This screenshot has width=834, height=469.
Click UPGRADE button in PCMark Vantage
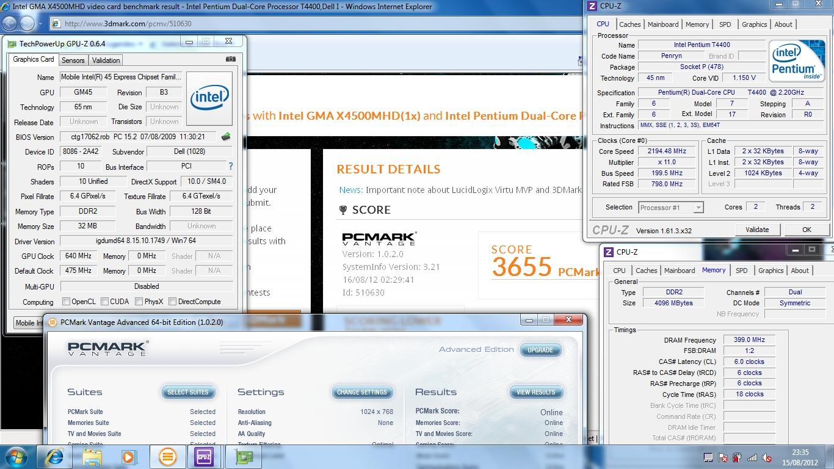540,350
